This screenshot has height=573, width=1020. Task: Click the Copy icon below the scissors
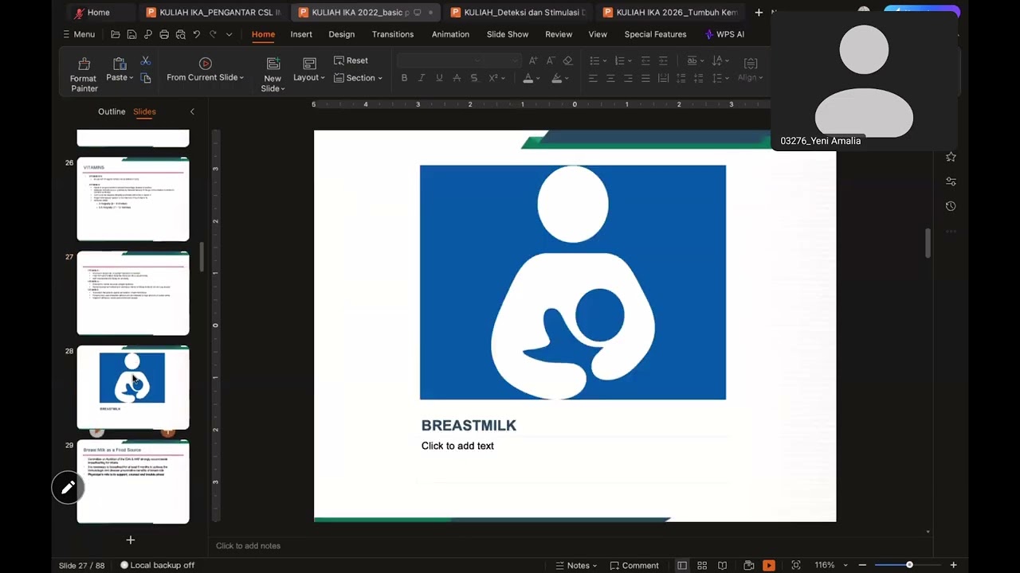tap(145, 78)
